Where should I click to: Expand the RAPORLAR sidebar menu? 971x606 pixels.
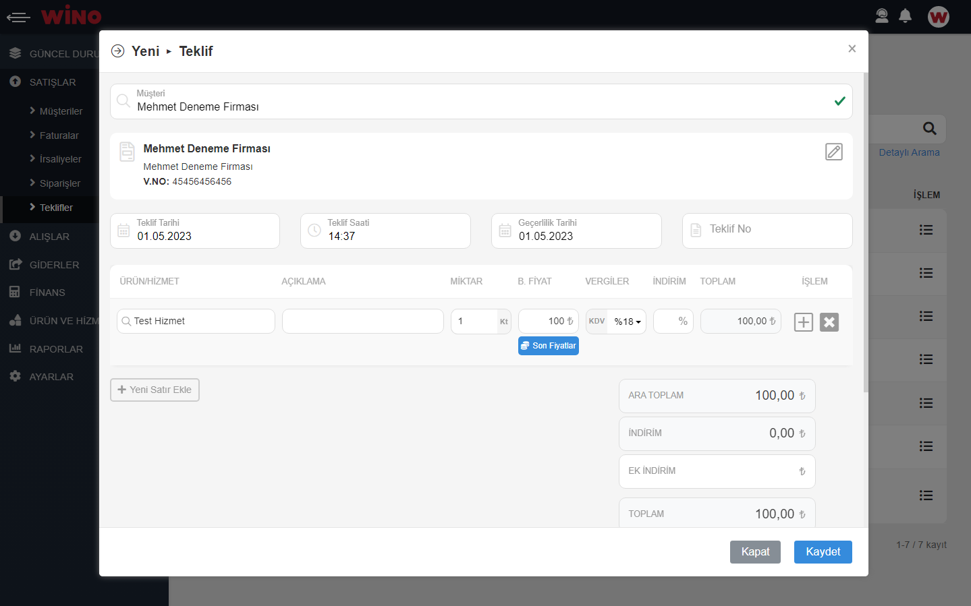(55, 349)
